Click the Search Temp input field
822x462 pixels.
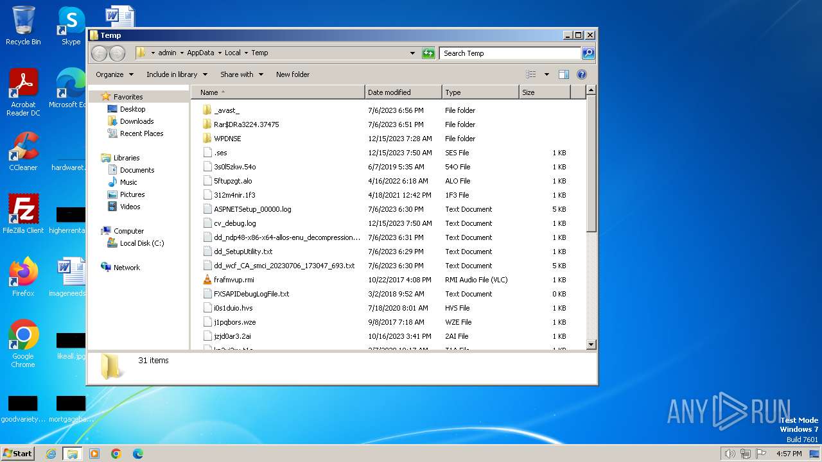510,53
